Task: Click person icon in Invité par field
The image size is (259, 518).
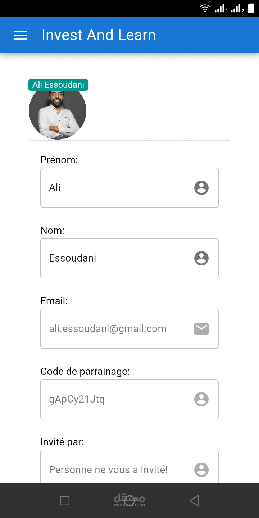Action: pos(201,470)
